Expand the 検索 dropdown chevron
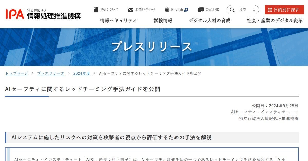308x161 pixels. (254, 10)
